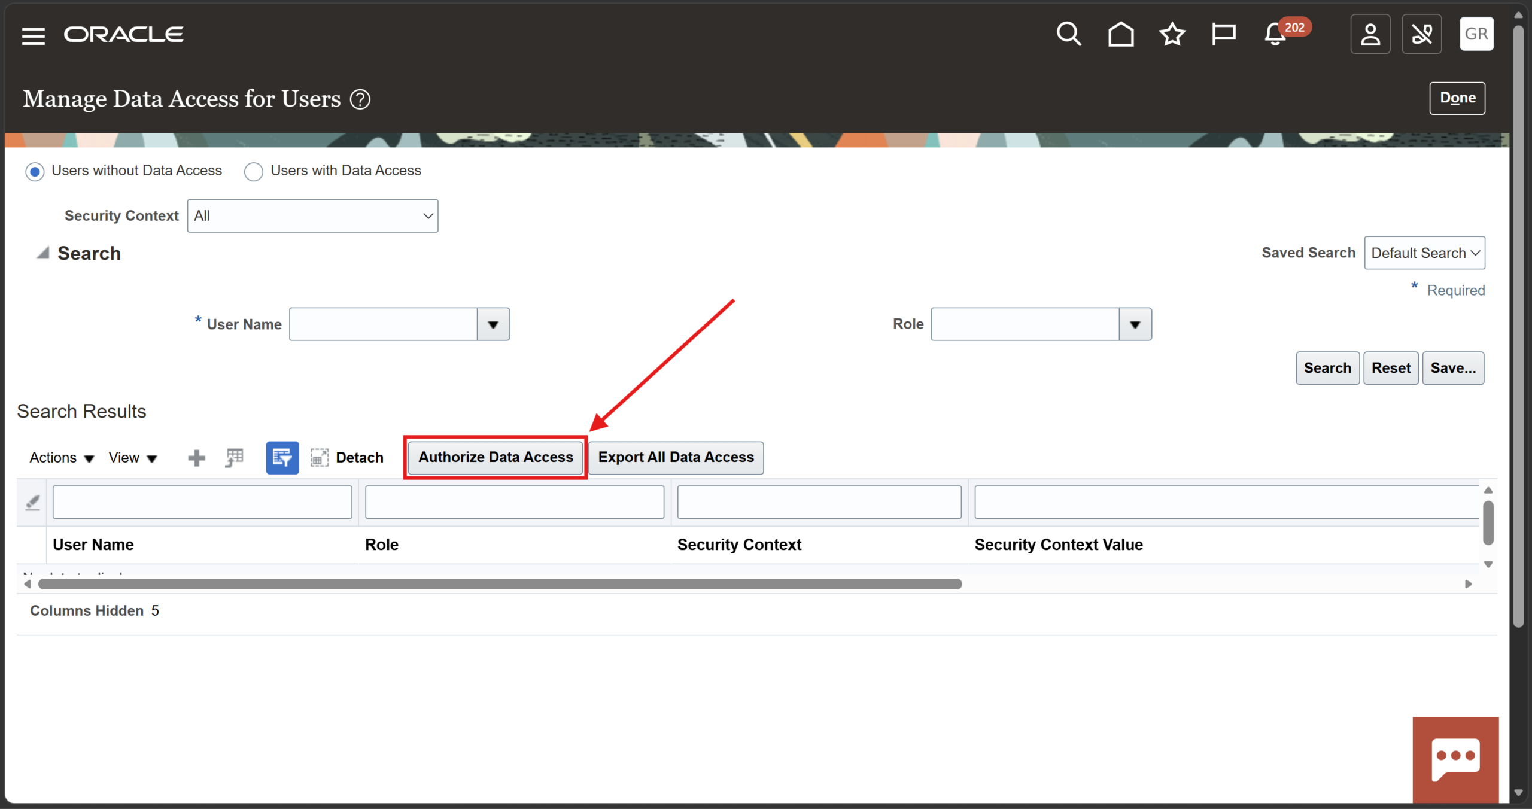
Task: Collapse the Search section triangle
Action: click(42, 253)
